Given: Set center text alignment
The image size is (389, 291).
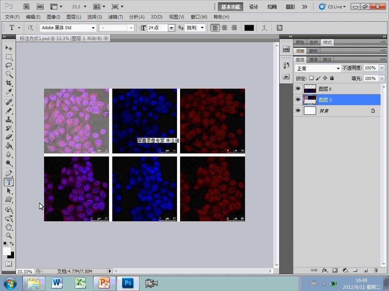Looking at the screenshot, I should [x=225, y=28].
